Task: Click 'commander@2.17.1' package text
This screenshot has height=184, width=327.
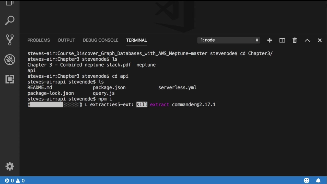Action: pos(194,105)
